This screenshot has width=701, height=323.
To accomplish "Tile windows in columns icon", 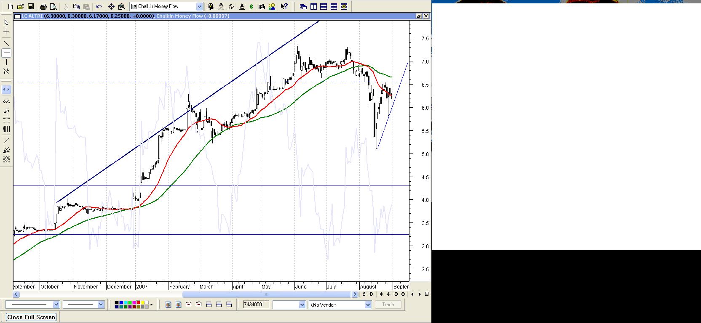I will click(313, 6).
